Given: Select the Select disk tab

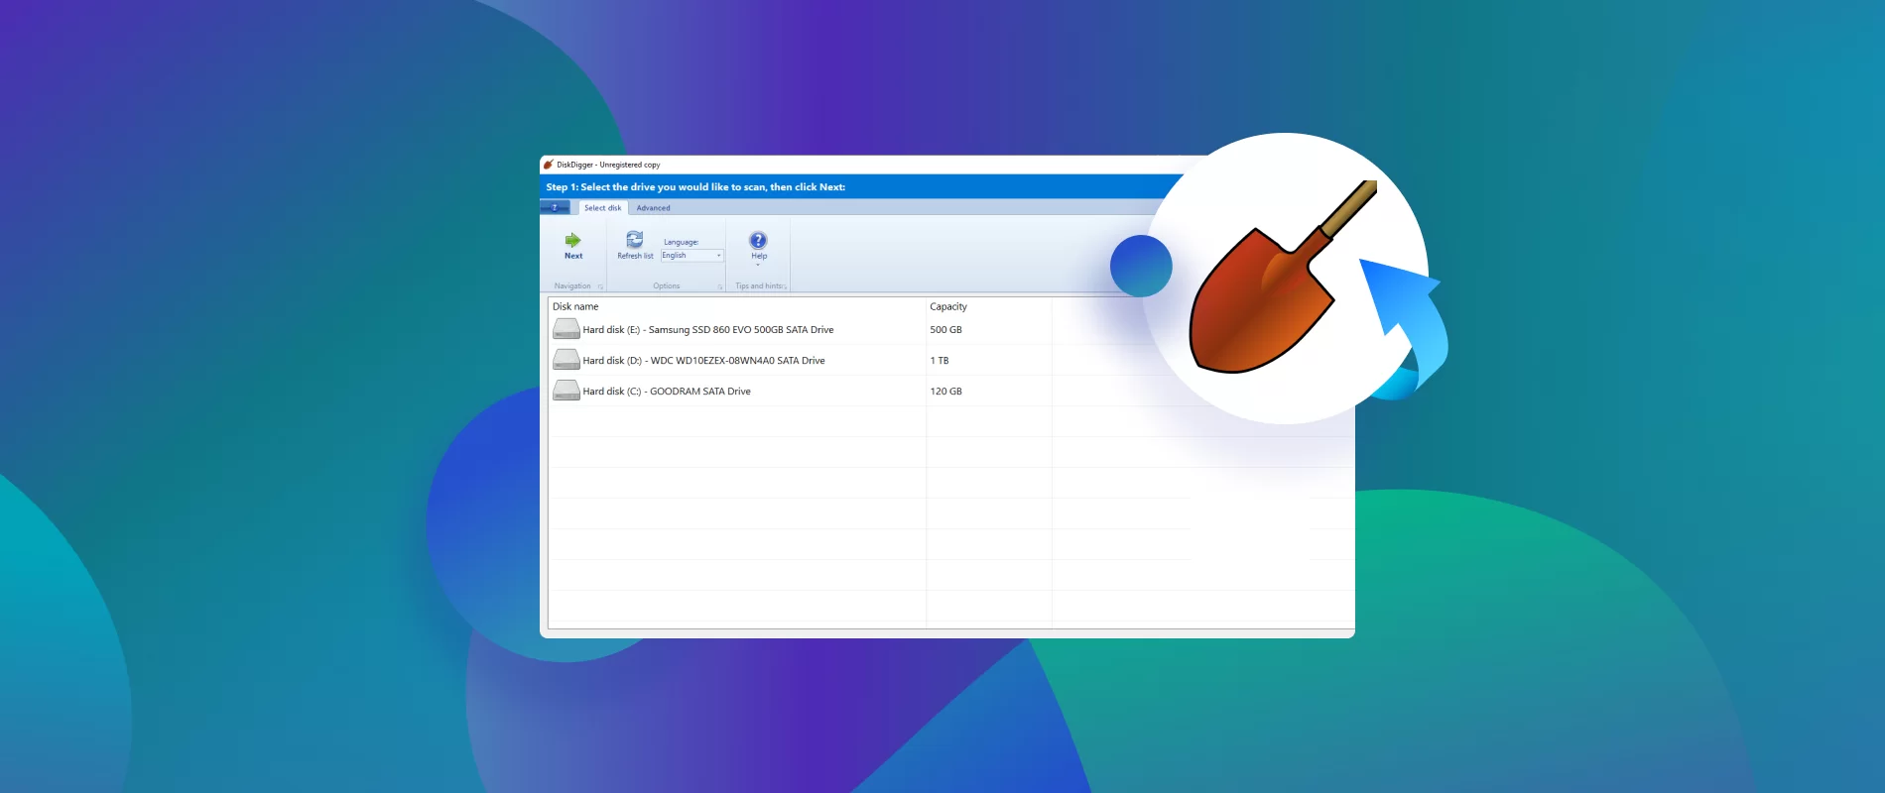Looking at the screenshot, I should click(x=602, y=208).
